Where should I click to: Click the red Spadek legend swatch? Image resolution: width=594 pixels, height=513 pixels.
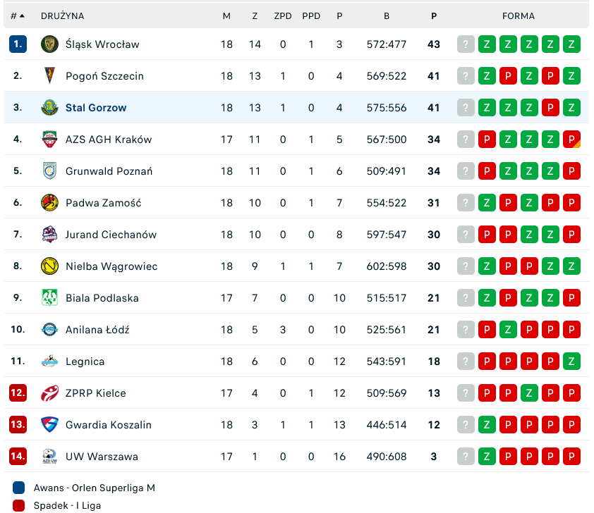pyautogui.click(x=19, y=505)
